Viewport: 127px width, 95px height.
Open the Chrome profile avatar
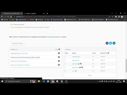pyautogui.click(x=122, y=17)
